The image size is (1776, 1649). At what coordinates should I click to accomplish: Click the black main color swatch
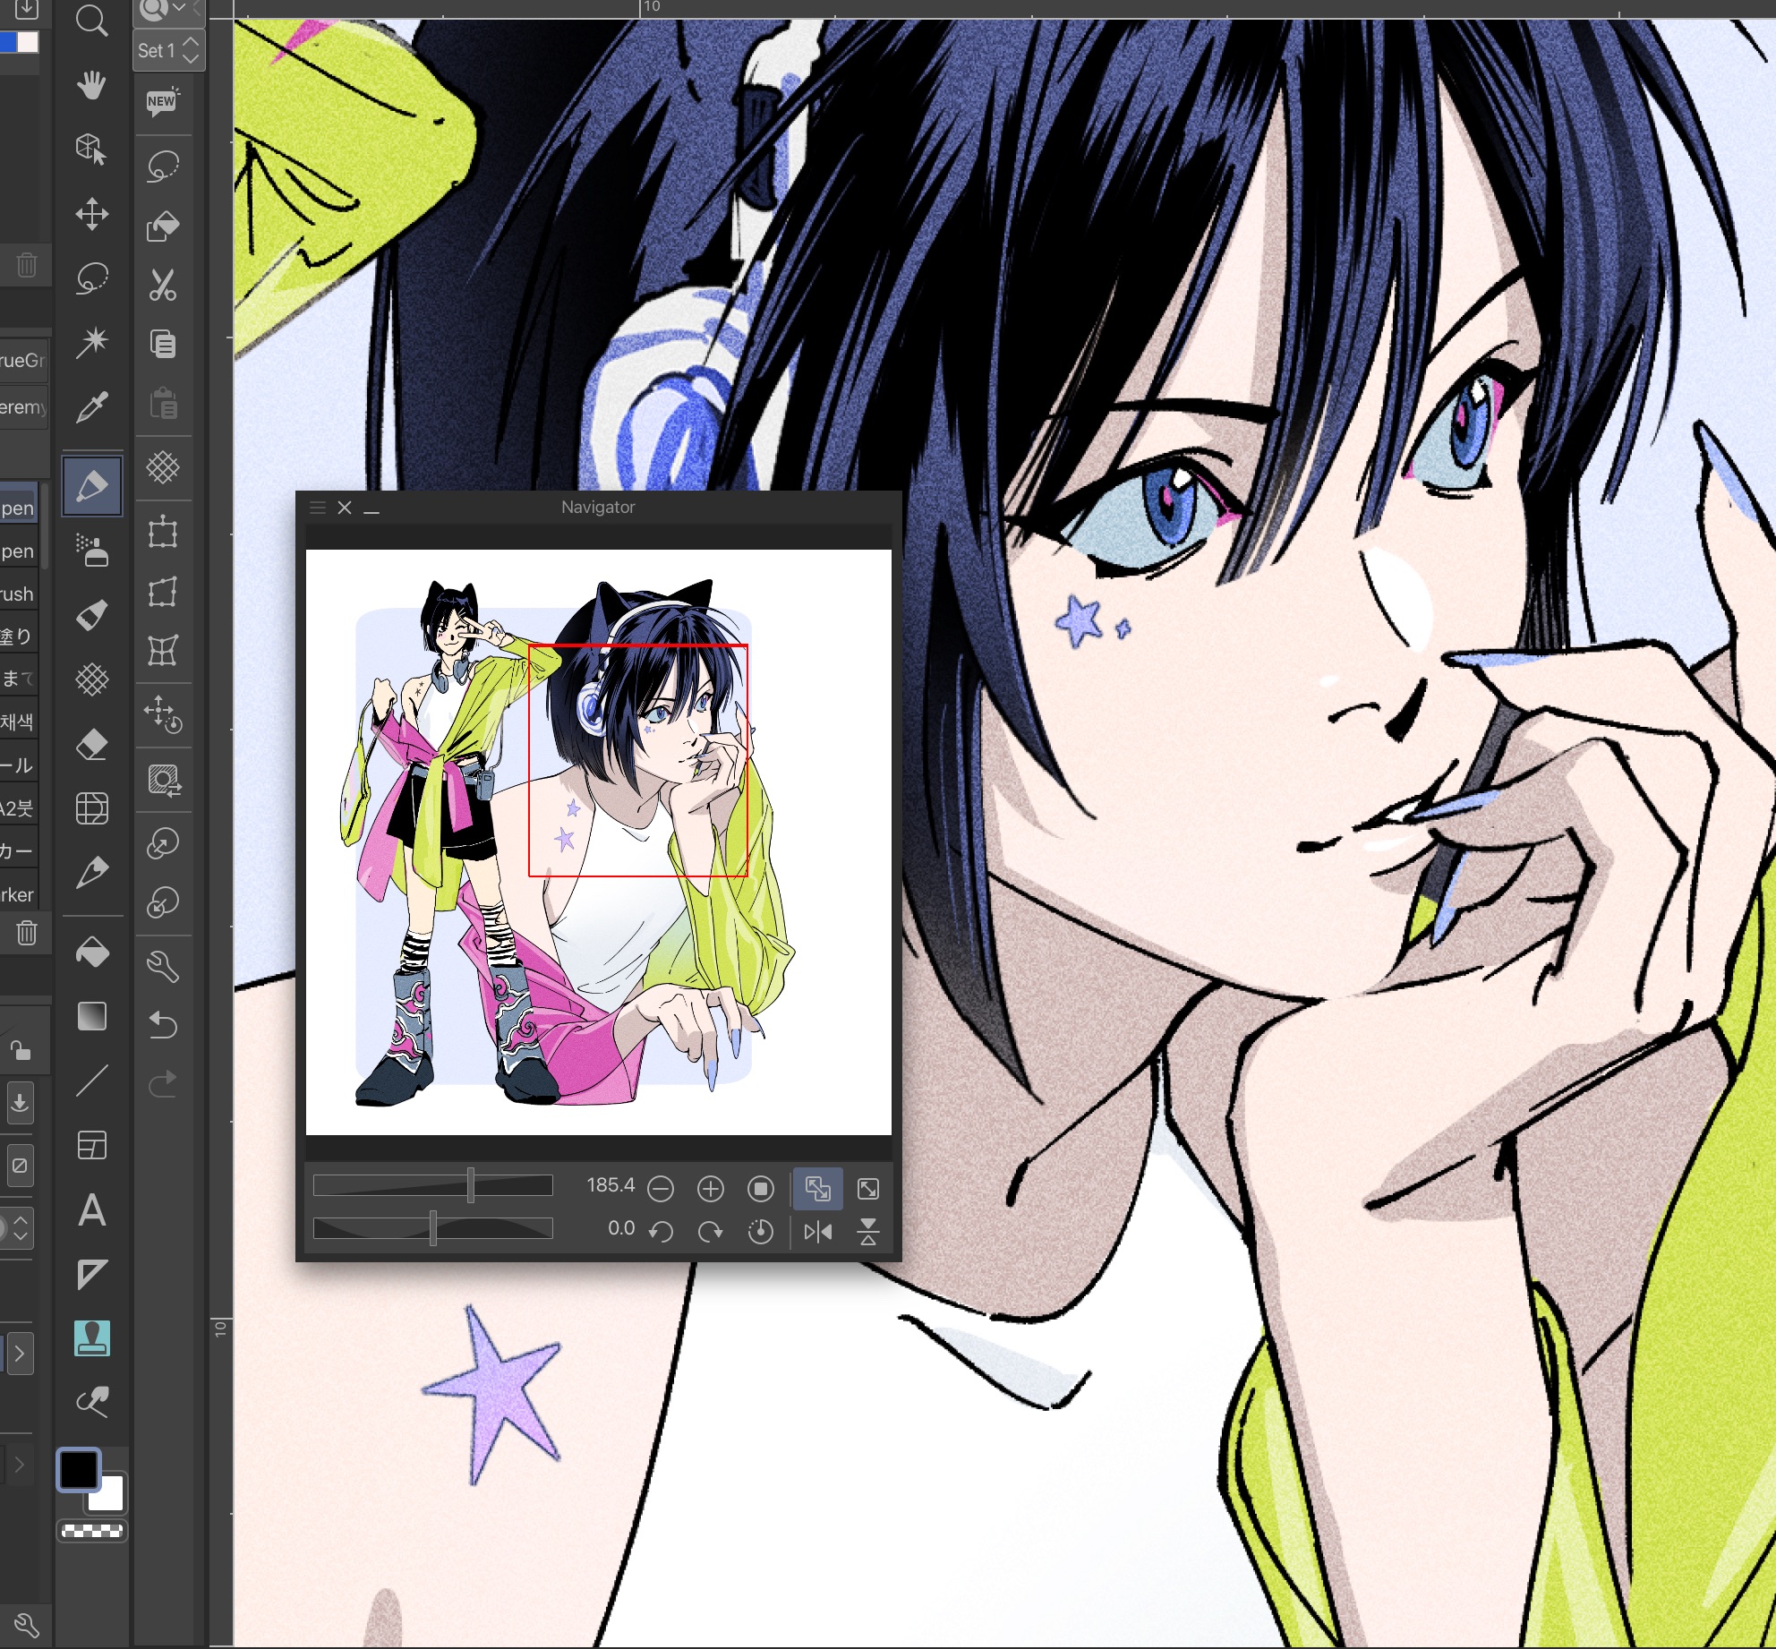(x=79, y=1469)
